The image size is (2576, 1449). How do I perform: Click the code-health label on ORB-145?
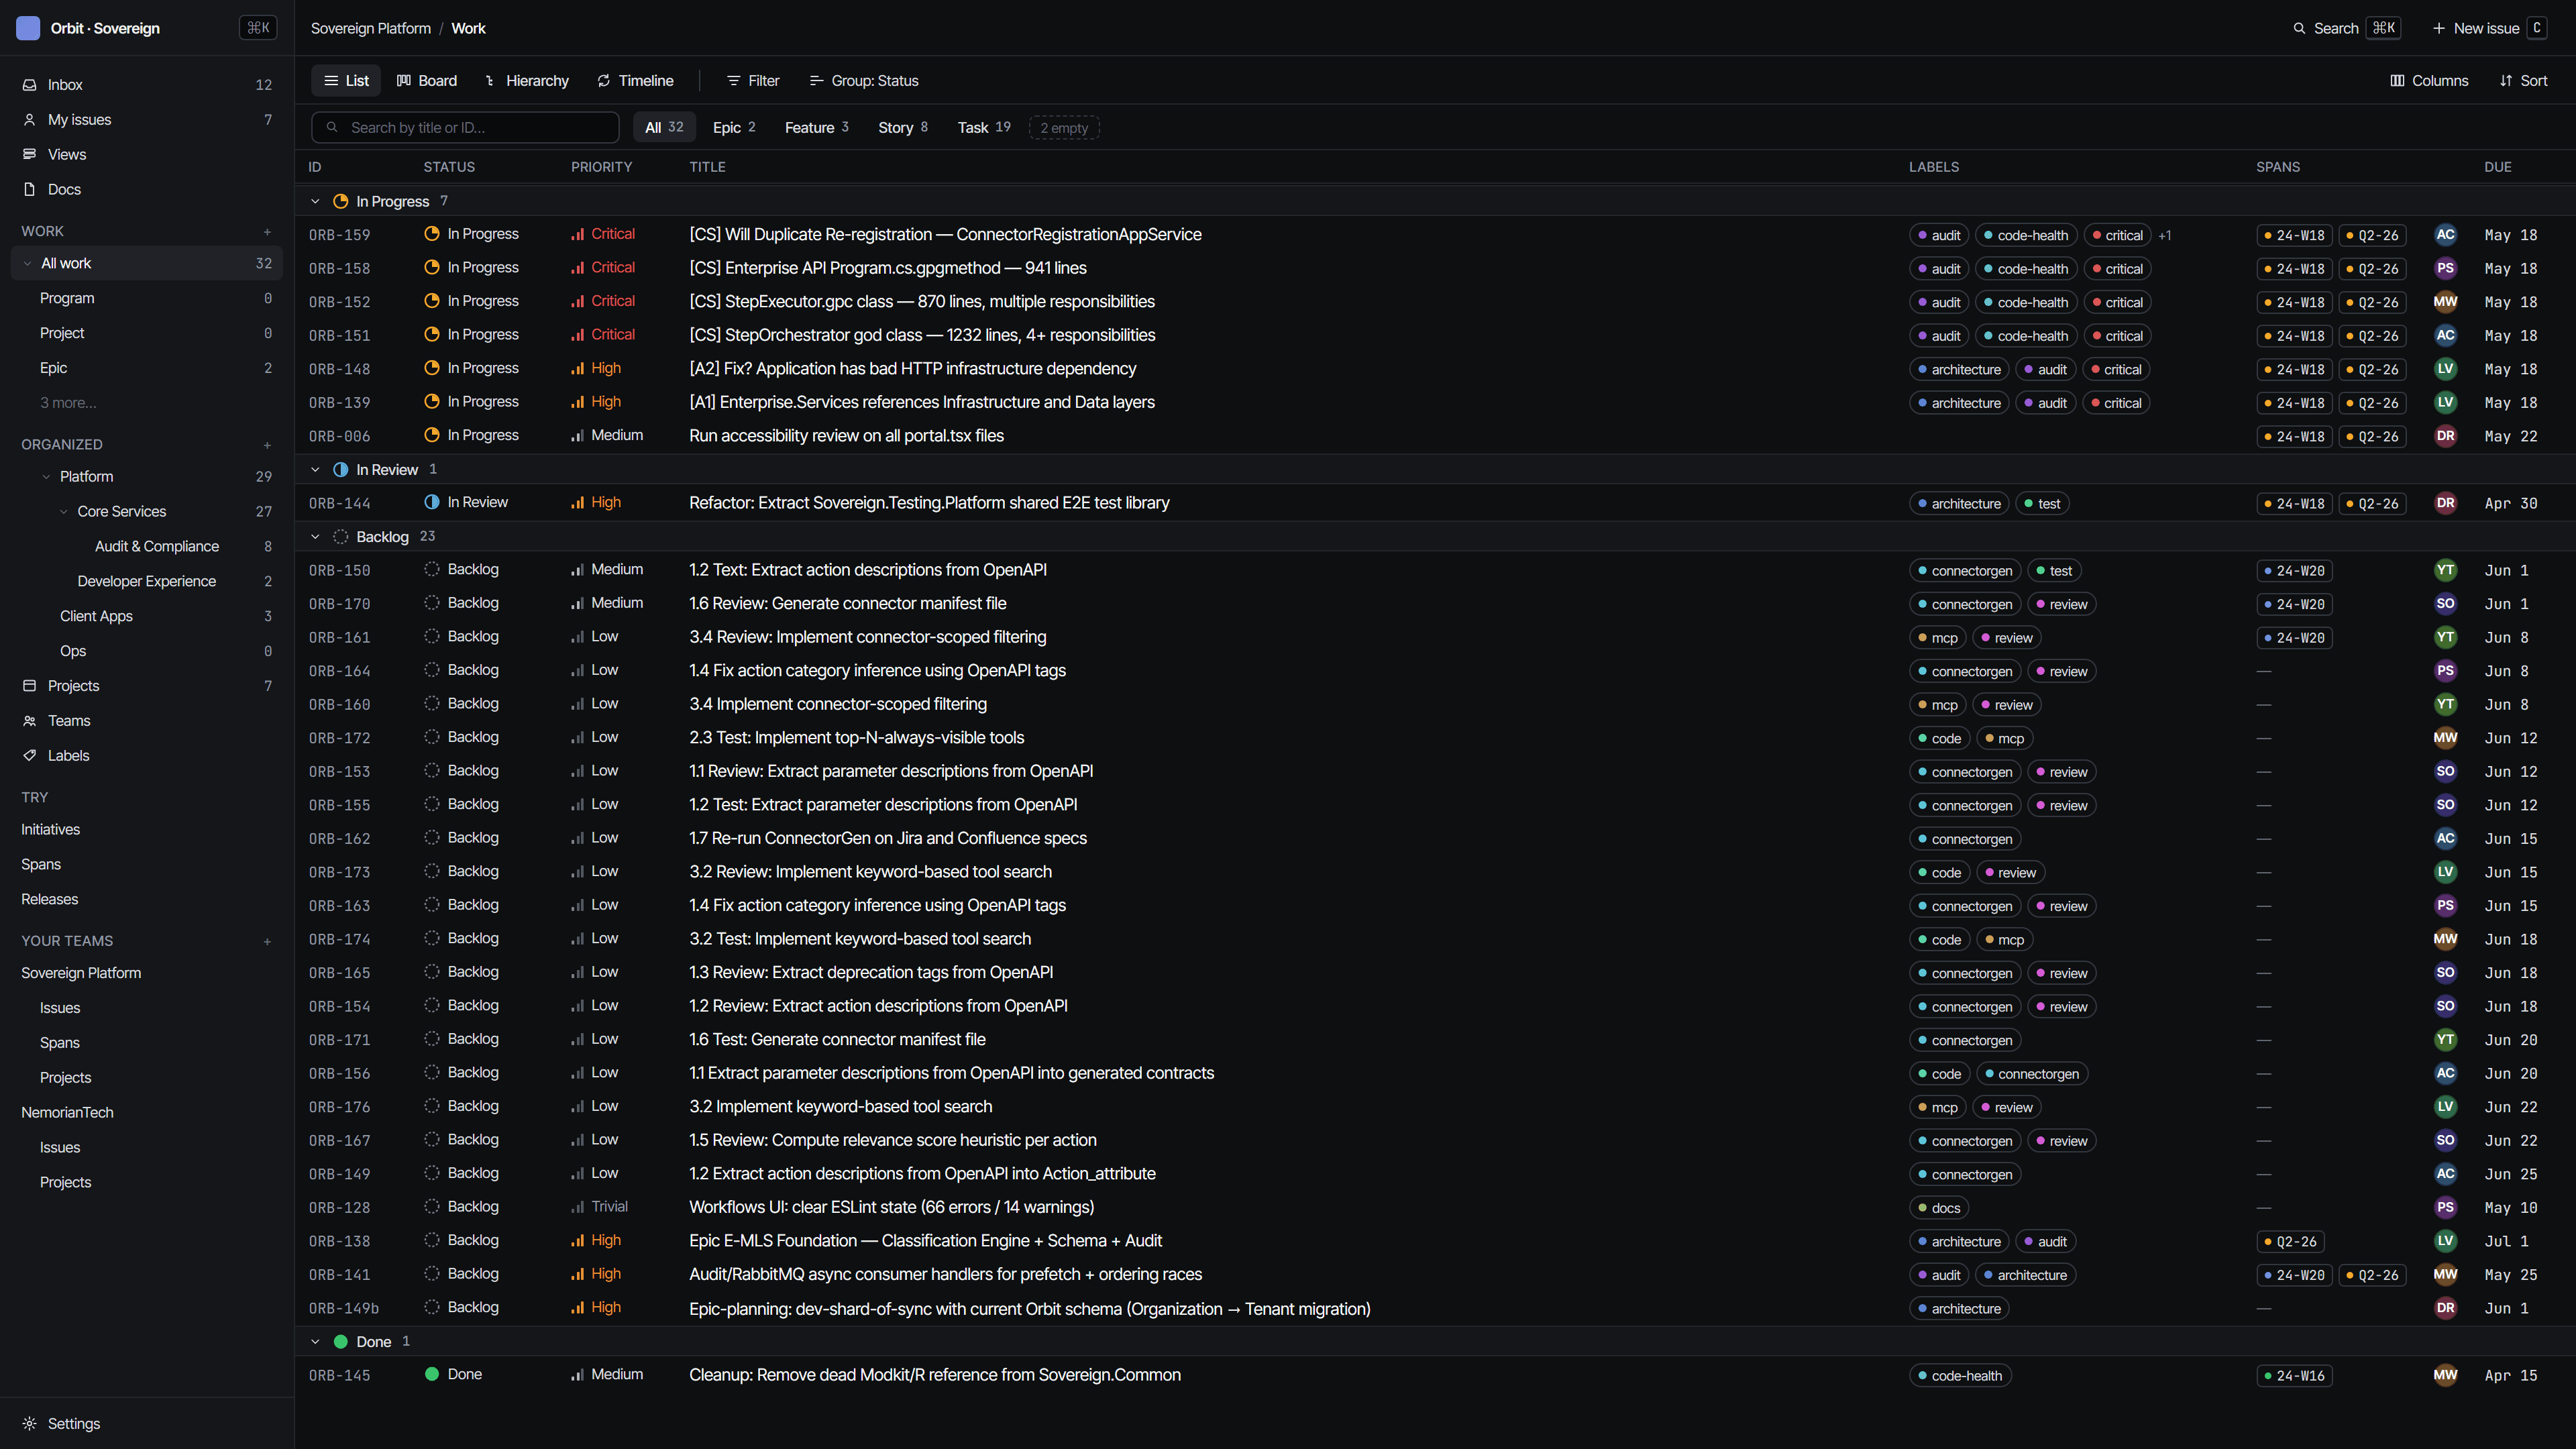(x=1960, y=1376)
